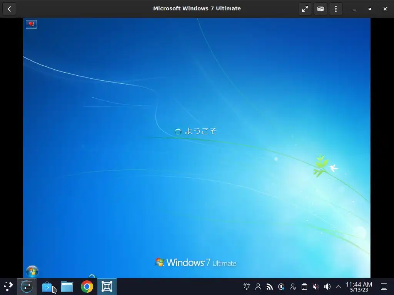Click the user account tray icon

click(258, 287)
